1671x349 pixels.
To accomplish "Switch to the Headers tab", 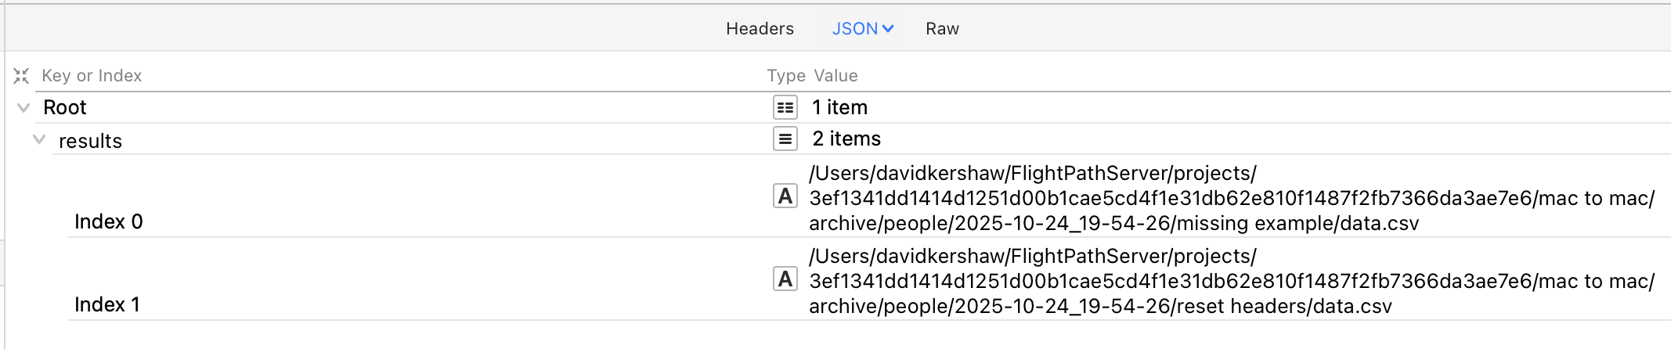I will pos(760,29).
